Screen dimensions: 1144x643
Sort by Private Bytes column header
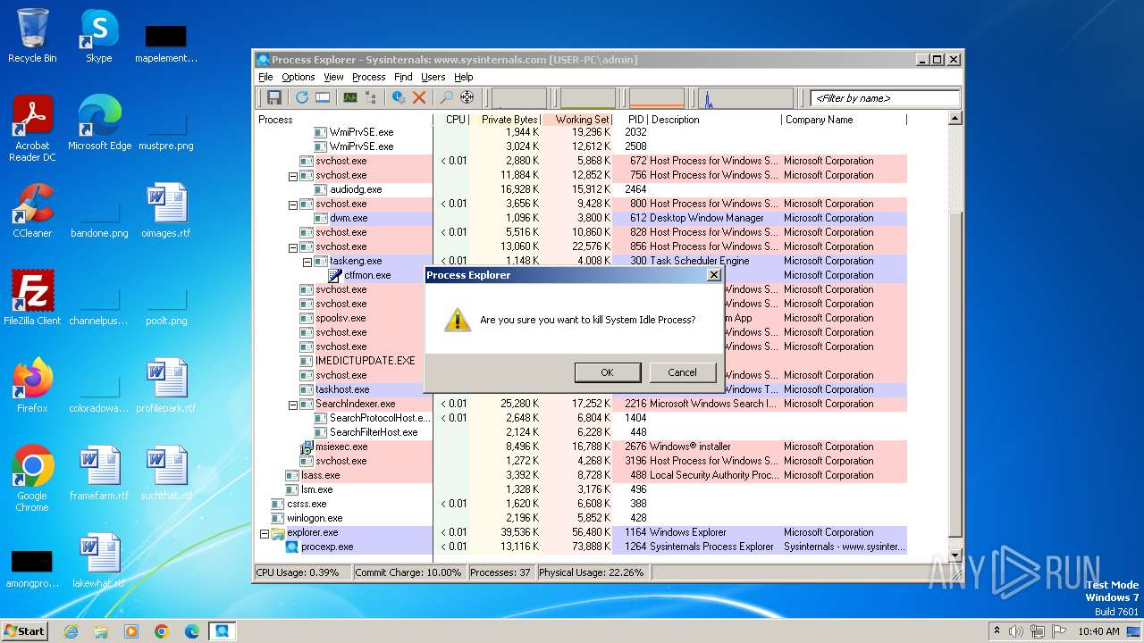506,120
